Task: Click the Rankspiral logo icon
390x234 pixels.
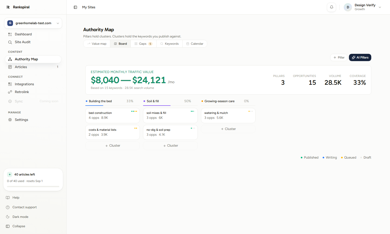Action: (x=8, y=7)
